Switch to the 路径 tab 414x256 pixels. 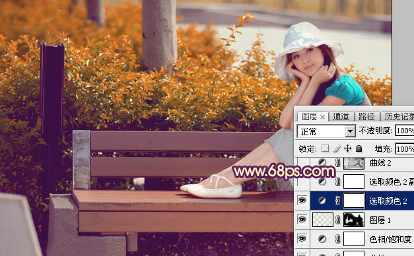pos(366,116)
